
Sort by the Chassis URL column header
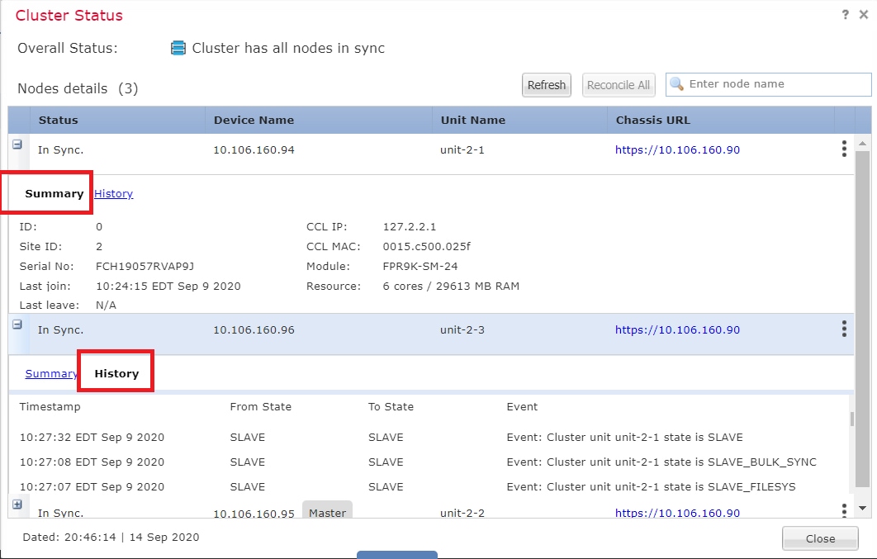[x=721, y=120]
